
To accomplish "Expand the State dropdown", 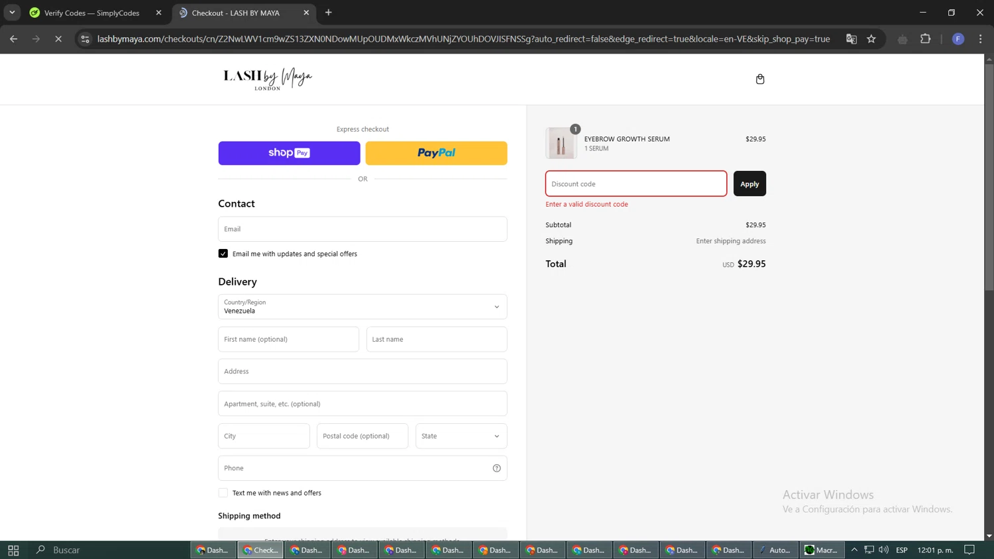I will click(x=461, y=436).
